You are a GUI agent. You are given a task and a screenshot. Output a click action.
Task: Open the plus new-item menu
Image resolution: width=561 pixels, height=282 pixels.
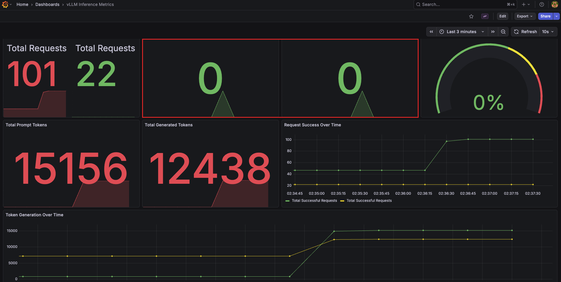pos(526,4)
